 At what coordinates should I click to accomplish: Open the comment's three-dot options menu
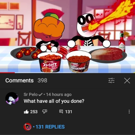pyautogui.click(x=129, y=112)
